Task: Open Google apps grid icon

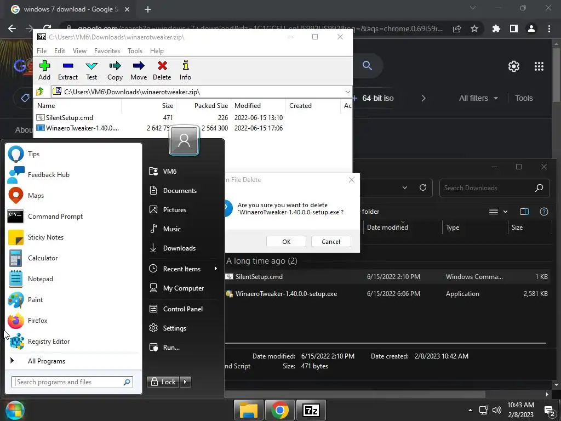Action: 539,66
